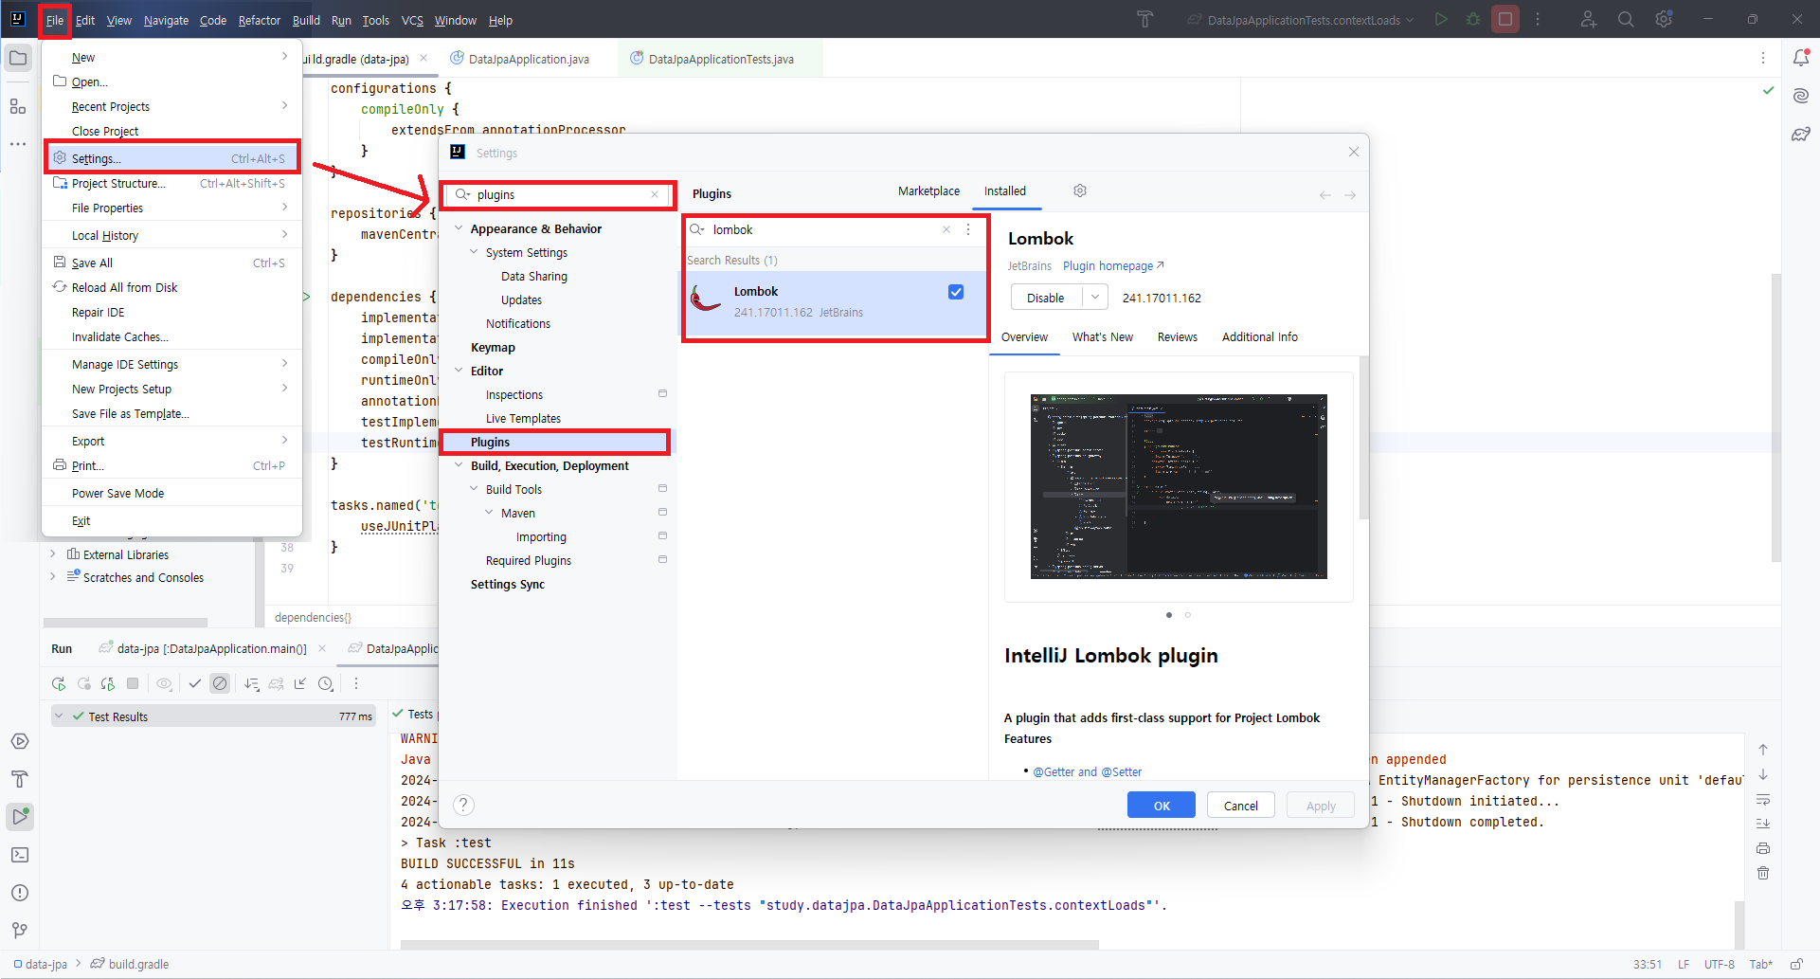The image size is (1820, 979).
Task: Select Keymap in settings tree
Action: (493, 347)
